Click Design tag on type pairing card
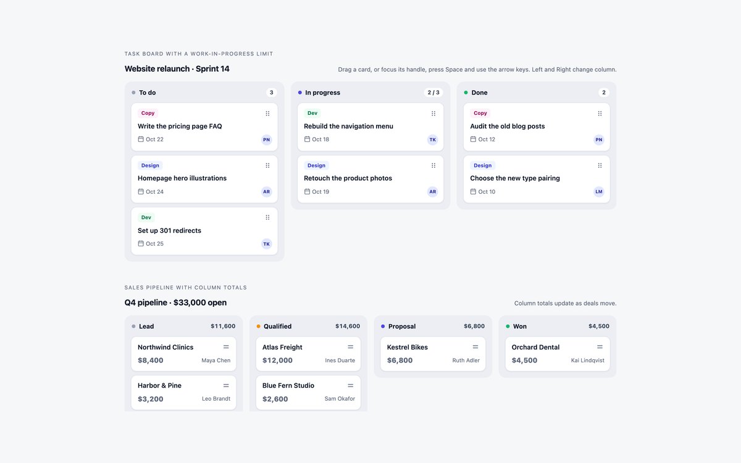 [x=483, y=165]
